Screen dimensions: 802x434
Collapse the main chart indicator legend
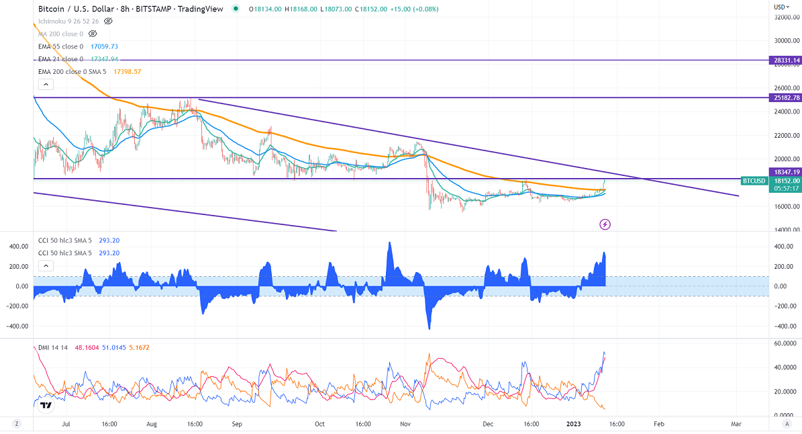tap(46, 85)
